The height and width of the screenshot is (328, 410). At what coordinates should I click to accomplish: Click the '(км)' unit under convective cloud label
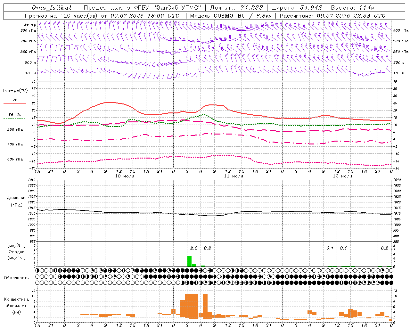(16, 312)
